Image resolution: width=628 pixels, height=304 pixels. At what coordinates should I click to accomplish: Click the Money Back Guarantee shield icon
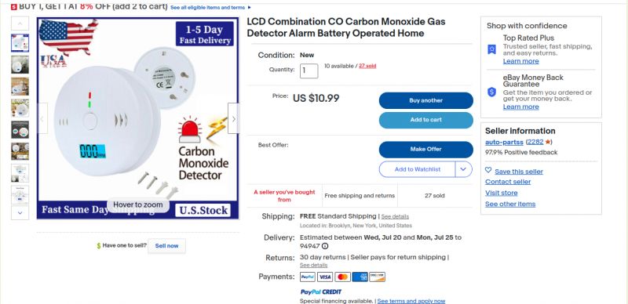click(x=492, y=92)
